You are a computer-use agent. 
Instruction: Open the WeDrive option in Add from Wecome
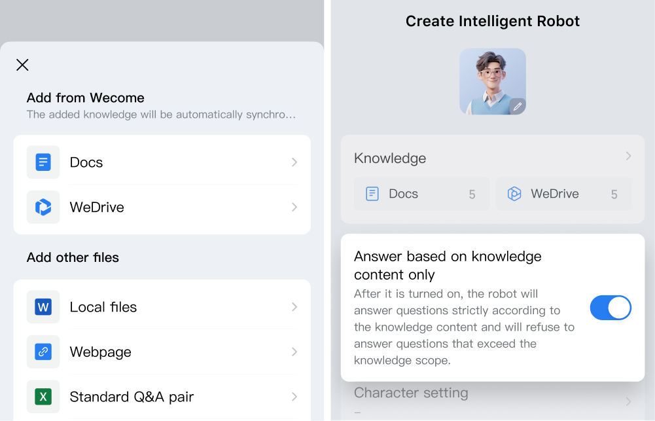pos(162,207)
